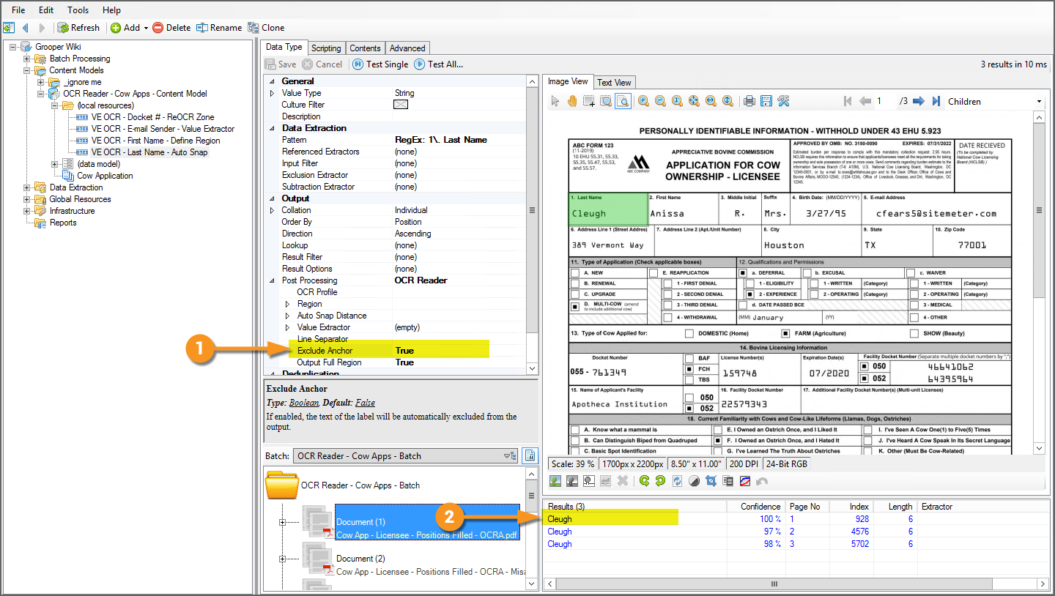Click the Test Single button
The height and width of the screenshot is (596, 1055).
[x=380, y=64]
